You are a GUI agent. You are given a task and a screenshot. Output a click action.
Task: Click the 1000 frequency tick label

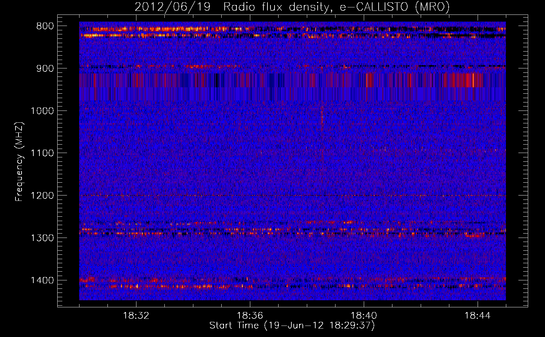click(42, 111)
